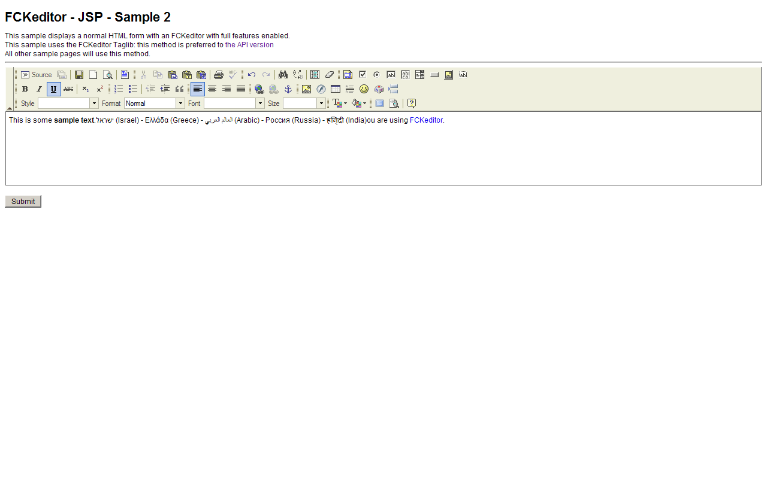Open the Size dropdown

[x=322, y=104]
